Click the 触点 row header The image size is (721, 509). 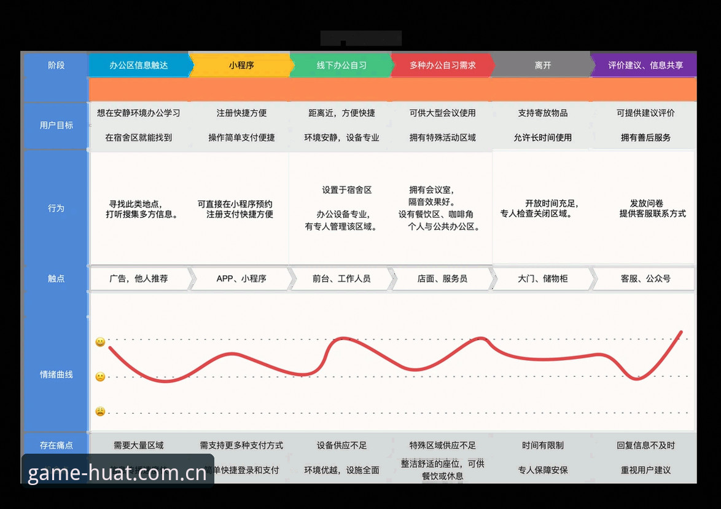click(x=56, y=278)
